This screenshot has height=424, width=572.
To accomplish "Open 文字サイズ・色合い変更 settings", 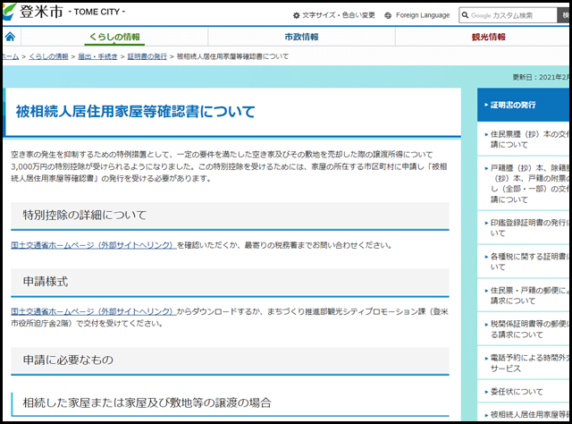I will 334,15.
